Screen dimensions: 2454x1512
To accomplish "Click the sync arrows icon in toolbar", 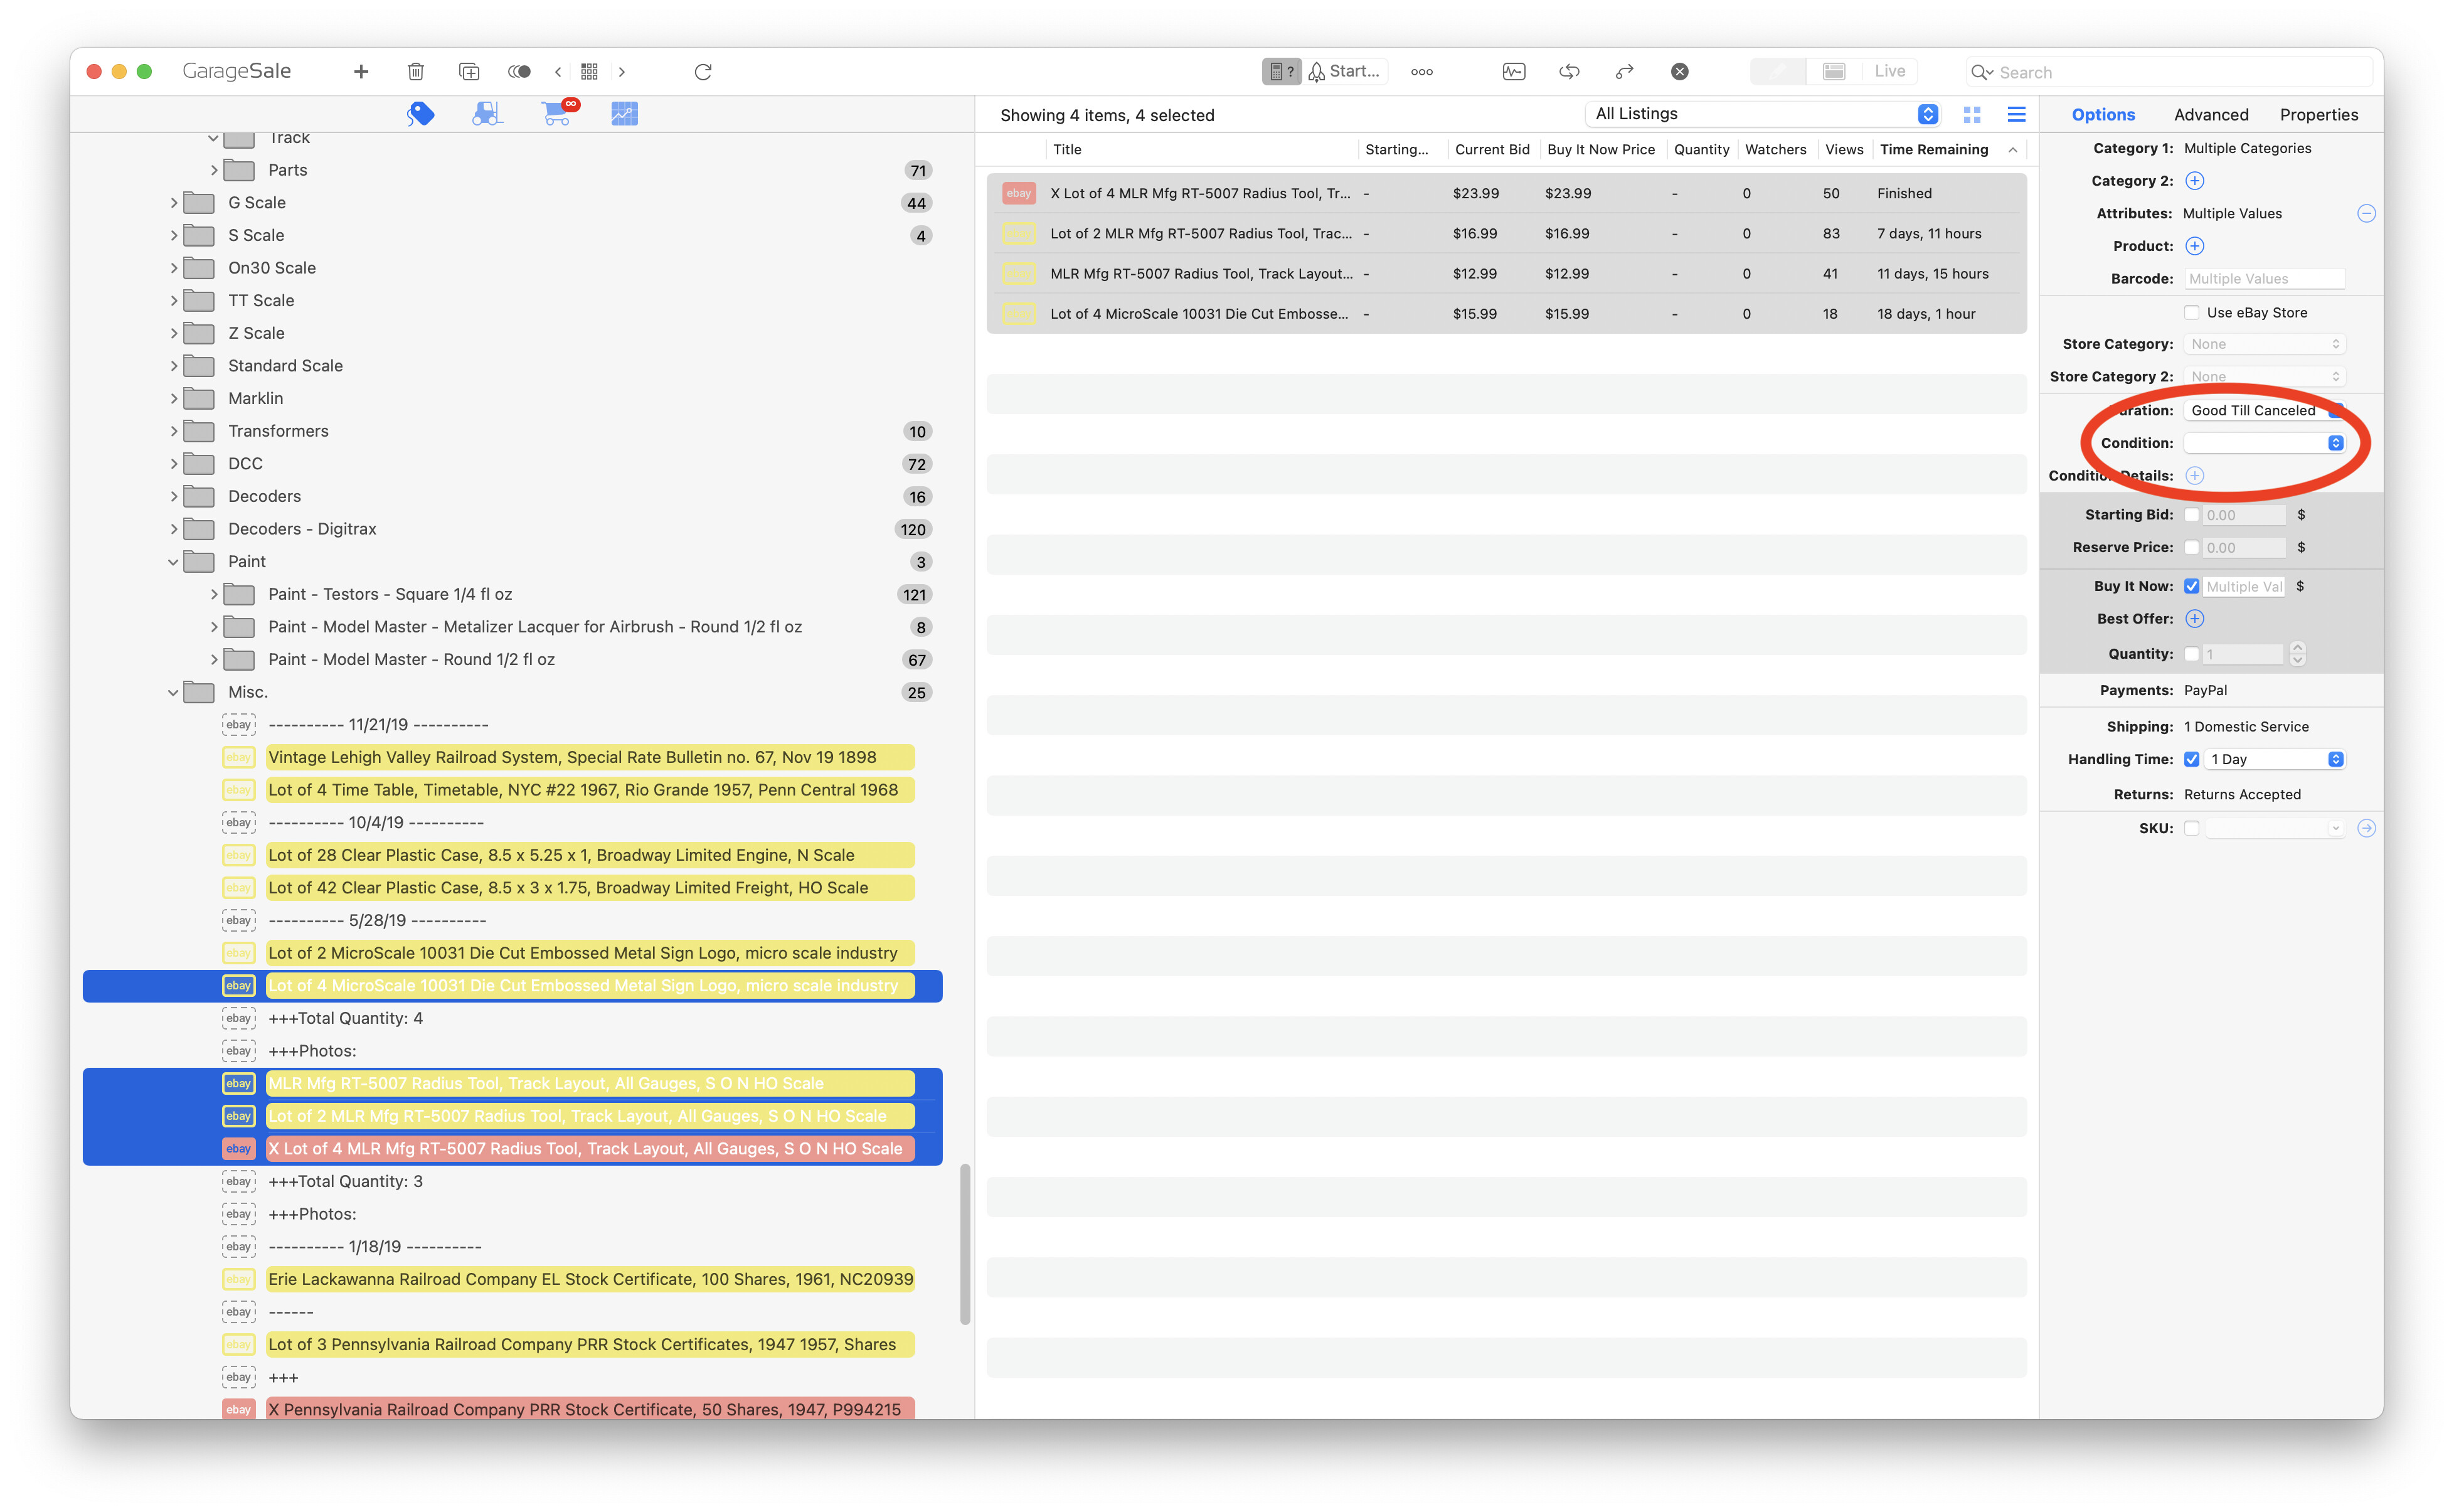I will 1570,71.
